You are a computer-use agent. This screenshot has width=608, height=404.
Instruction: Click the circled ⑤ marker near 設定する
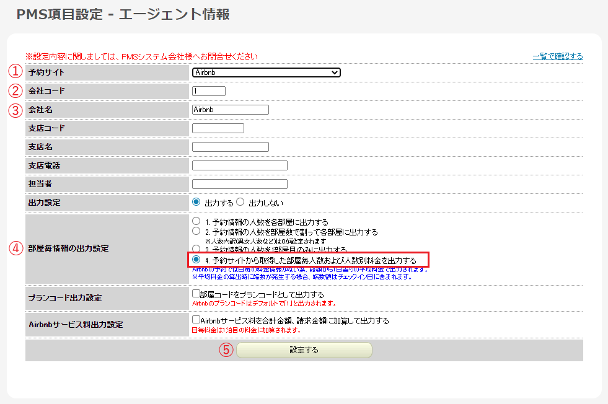tap(226, 349)
